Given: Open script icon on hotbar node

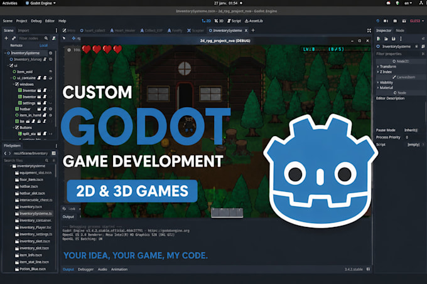Looking at the screenshot, I should (45, 109).
